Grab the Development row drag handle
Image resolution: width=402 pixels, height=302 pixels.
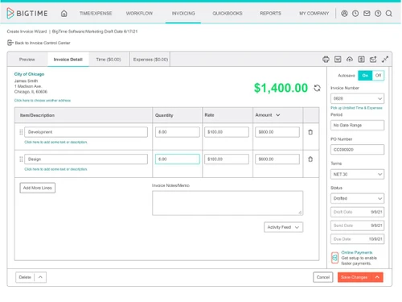21,132
